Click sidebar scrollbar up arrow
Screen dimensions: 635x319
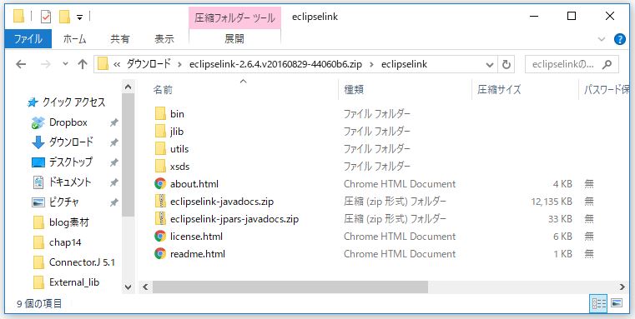pyautogui.click(x=129, y=86)
